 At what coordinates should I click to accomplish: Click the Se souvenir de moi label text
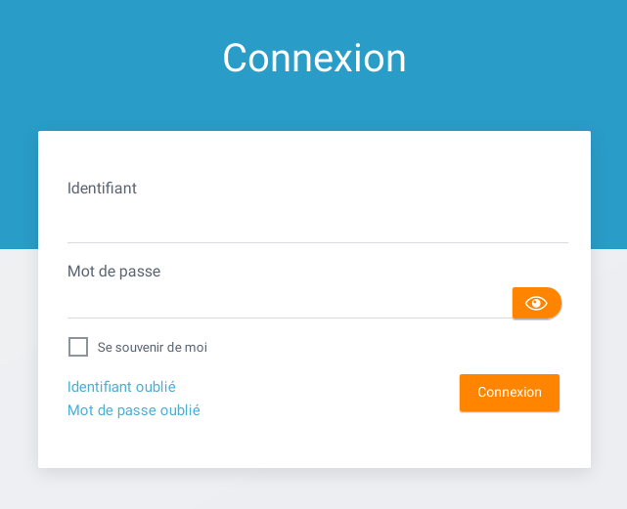[153, 347]
